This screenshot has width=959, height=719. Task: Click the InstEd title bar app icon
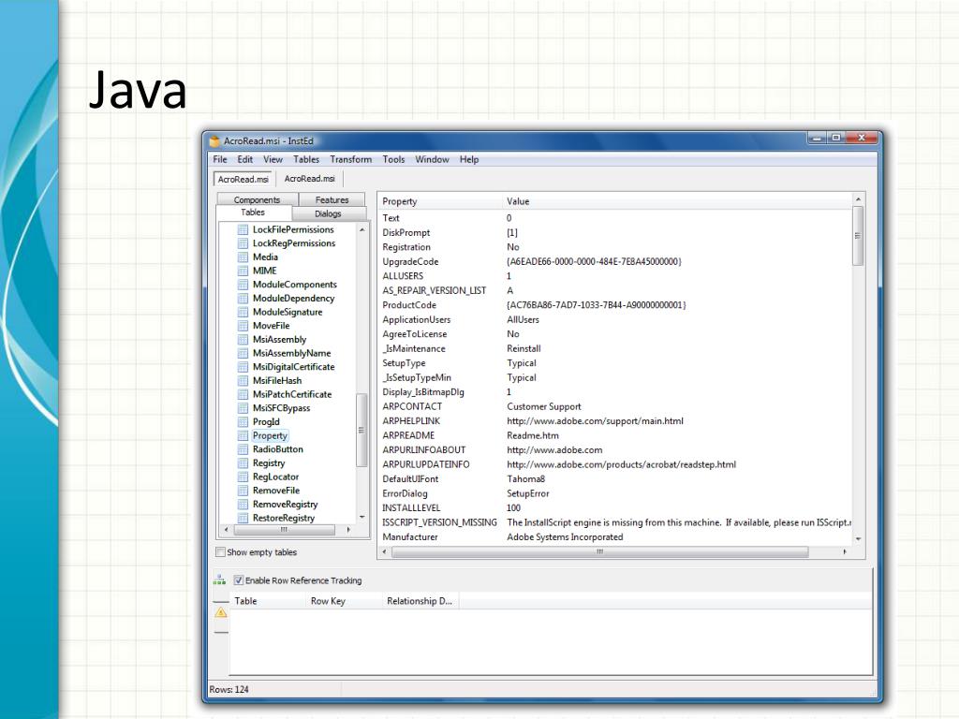tap(214, 141)
